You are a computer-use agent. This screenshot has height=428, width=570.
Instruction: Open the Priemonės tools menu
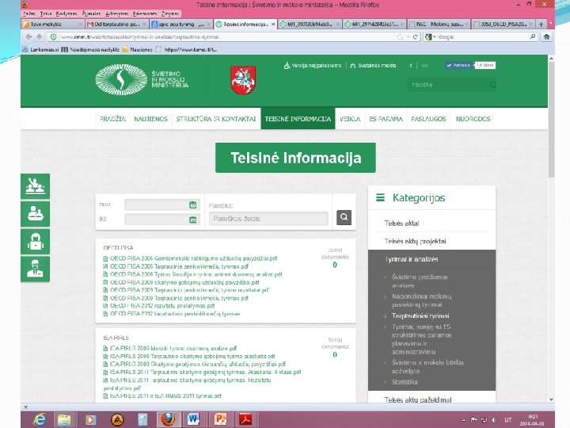click(145, 13)
